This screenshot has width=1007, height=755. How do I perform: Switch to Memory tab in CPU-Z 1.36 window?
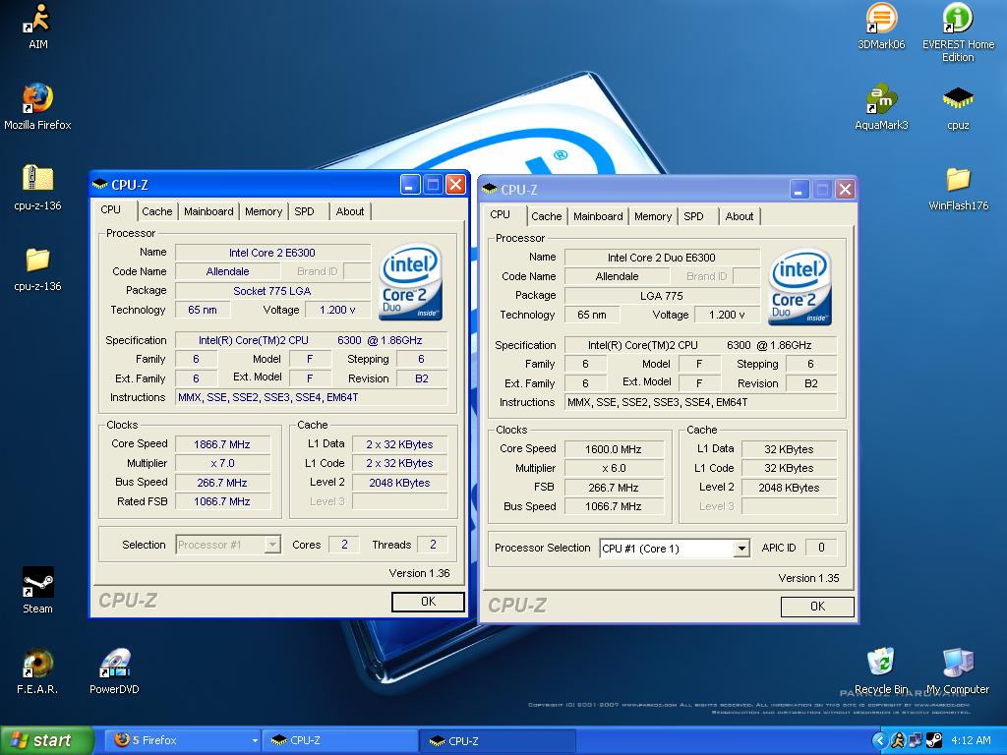(264, 211)
